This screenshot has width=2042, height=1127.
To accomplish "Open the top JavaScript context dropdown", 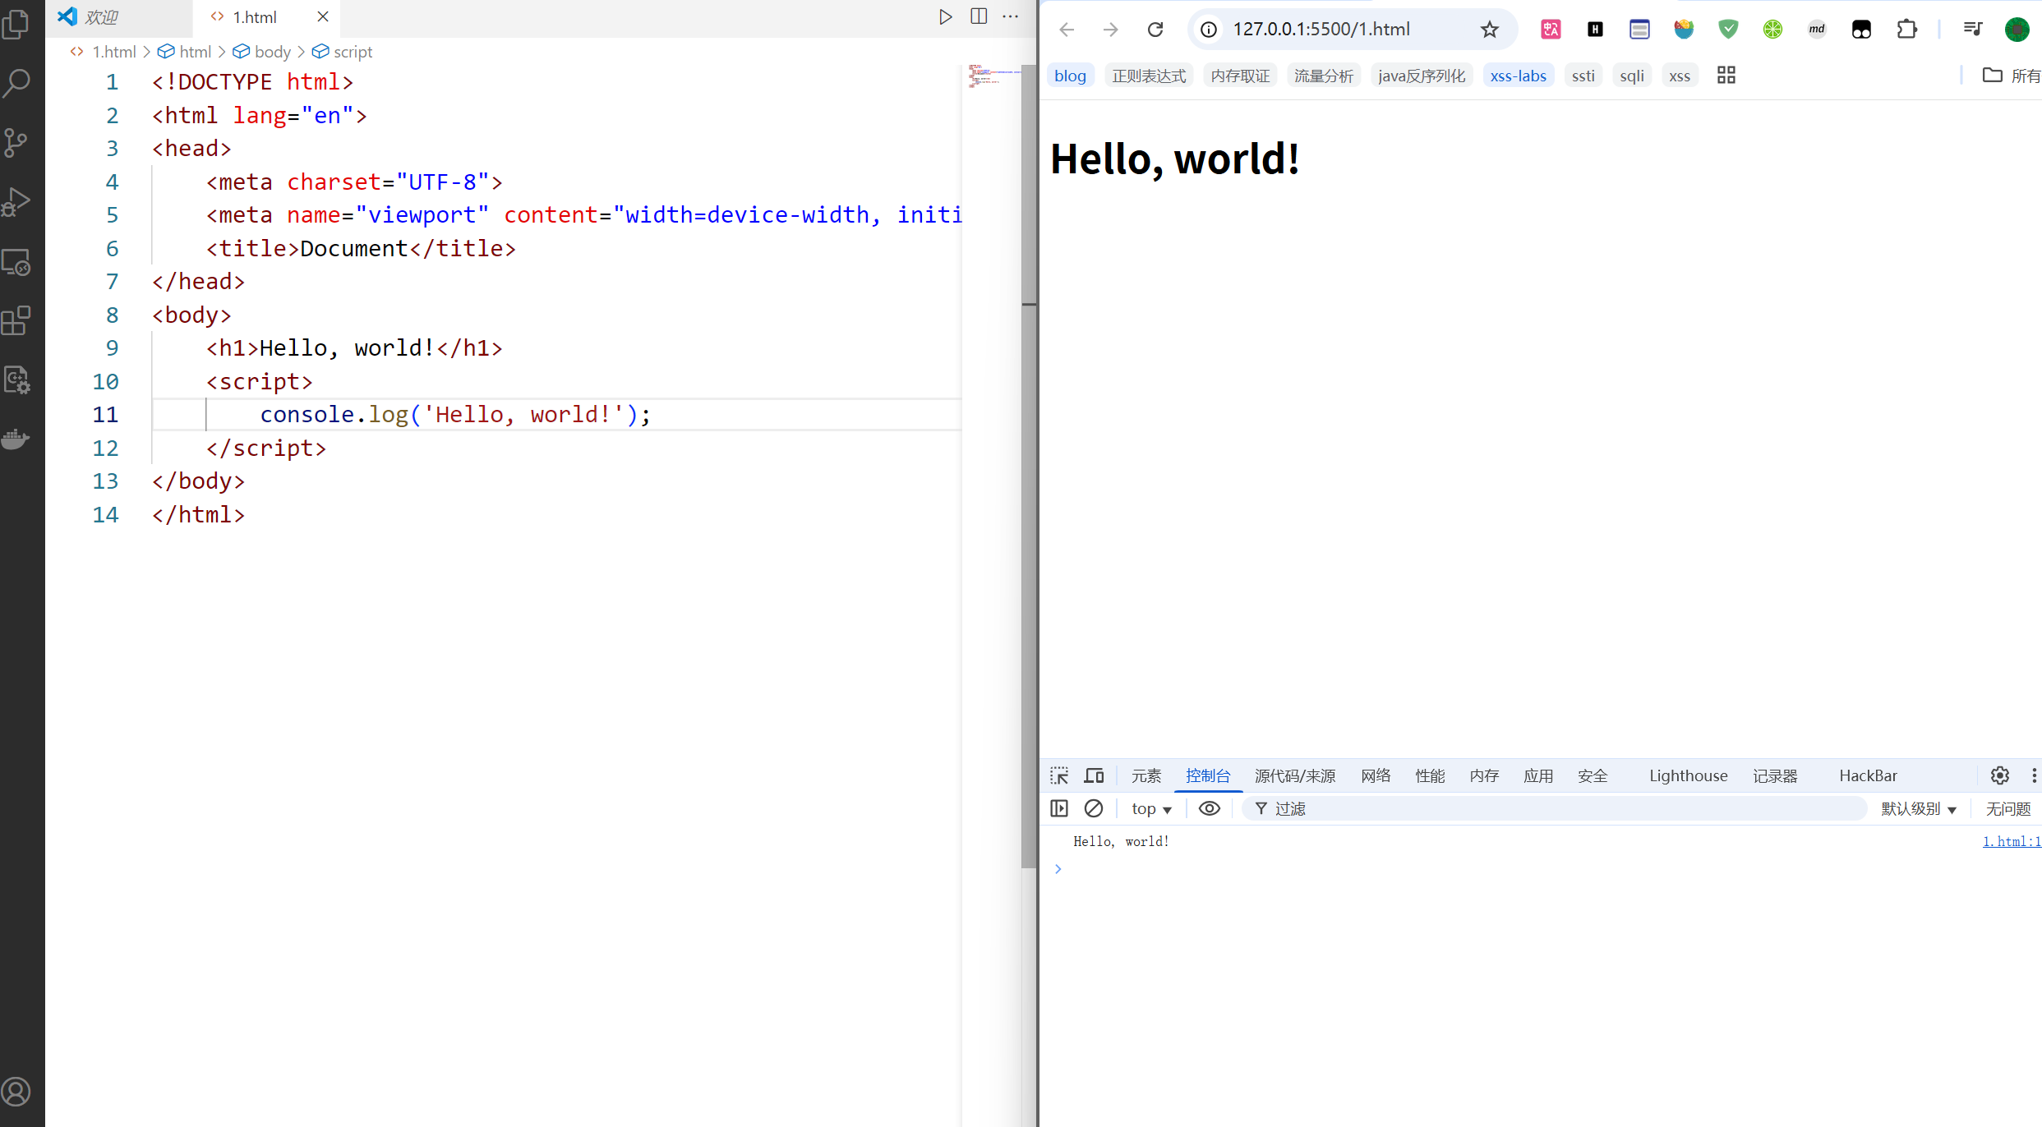I will pos(1151,809).
